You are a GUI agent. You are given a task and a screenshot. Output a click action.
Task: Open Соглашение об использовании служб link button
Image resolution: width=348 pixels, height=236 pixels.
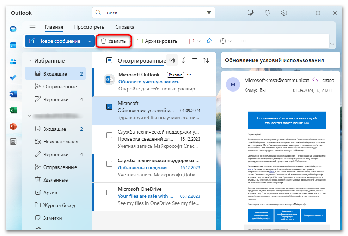pos(261,215)
